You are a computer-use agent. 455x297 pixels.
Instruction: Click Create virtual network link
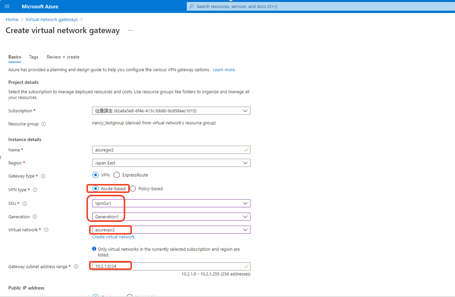113,237
